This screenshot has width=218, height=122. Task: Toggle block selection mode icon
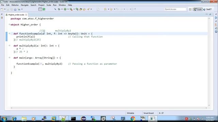40,9
